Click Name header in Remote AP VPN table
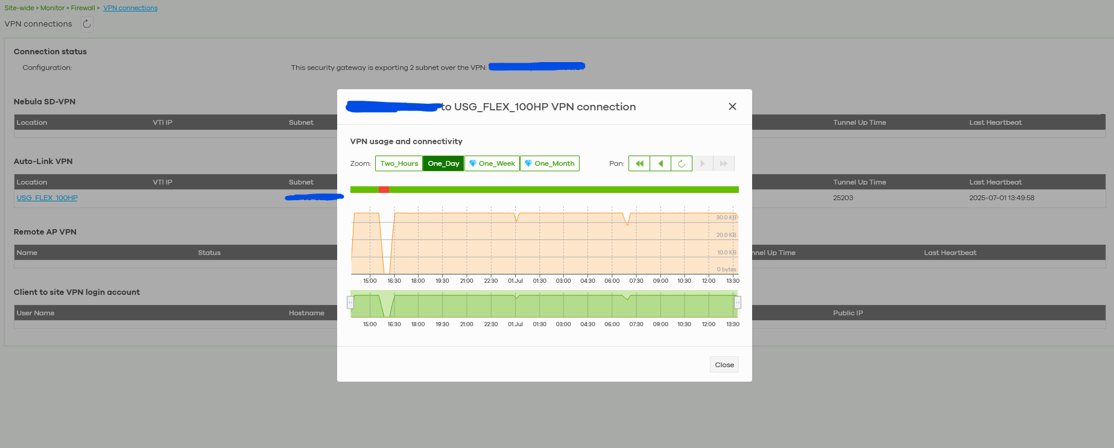 point(27,253)
